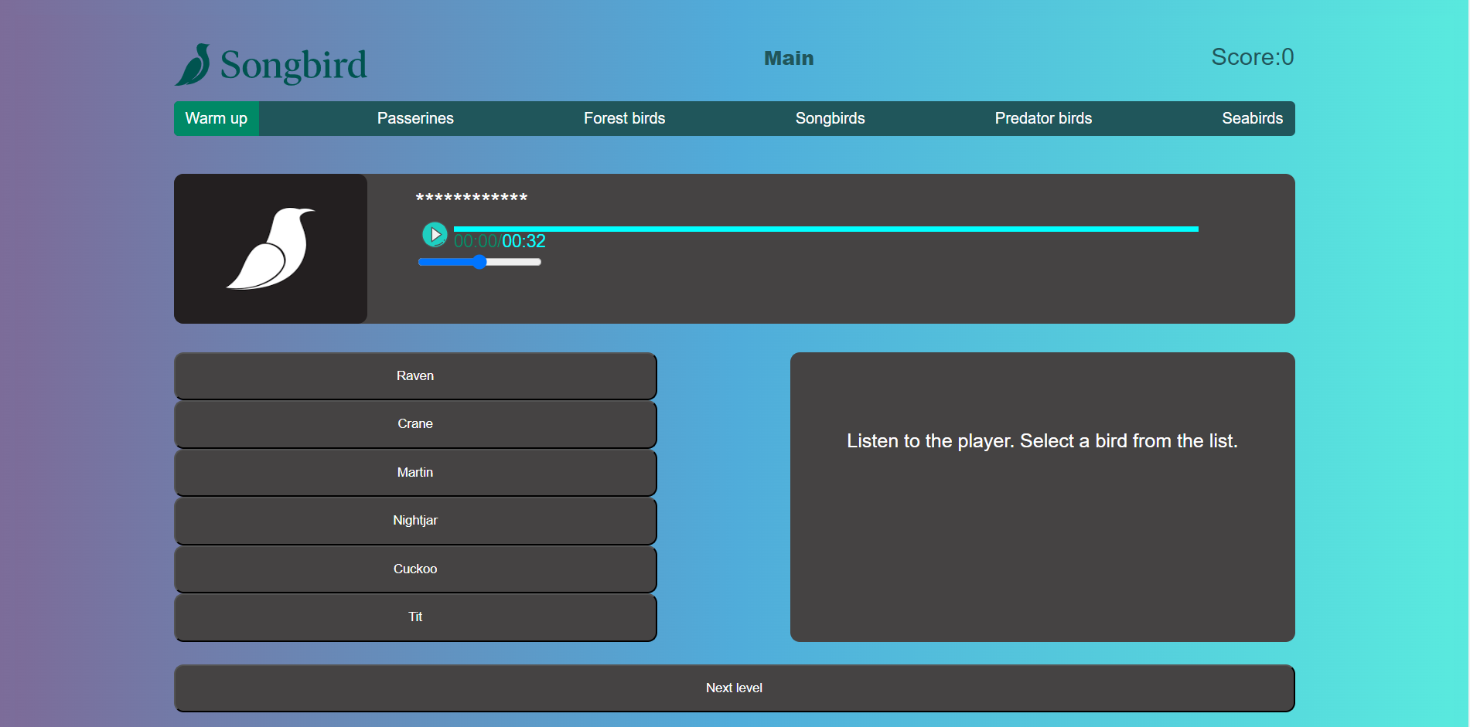Switch to the Warm up category tab
The image size is (1470, 727).
click(217, 118)
